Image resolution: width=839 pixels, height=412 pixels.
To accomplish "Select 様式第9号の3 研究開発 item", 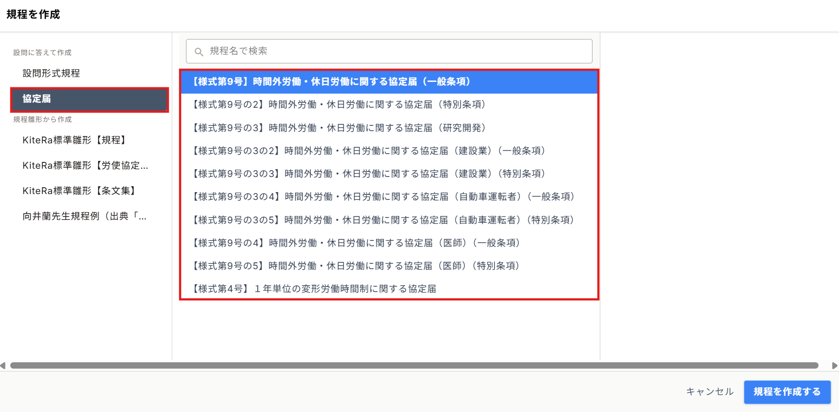I will click(389, 128).
